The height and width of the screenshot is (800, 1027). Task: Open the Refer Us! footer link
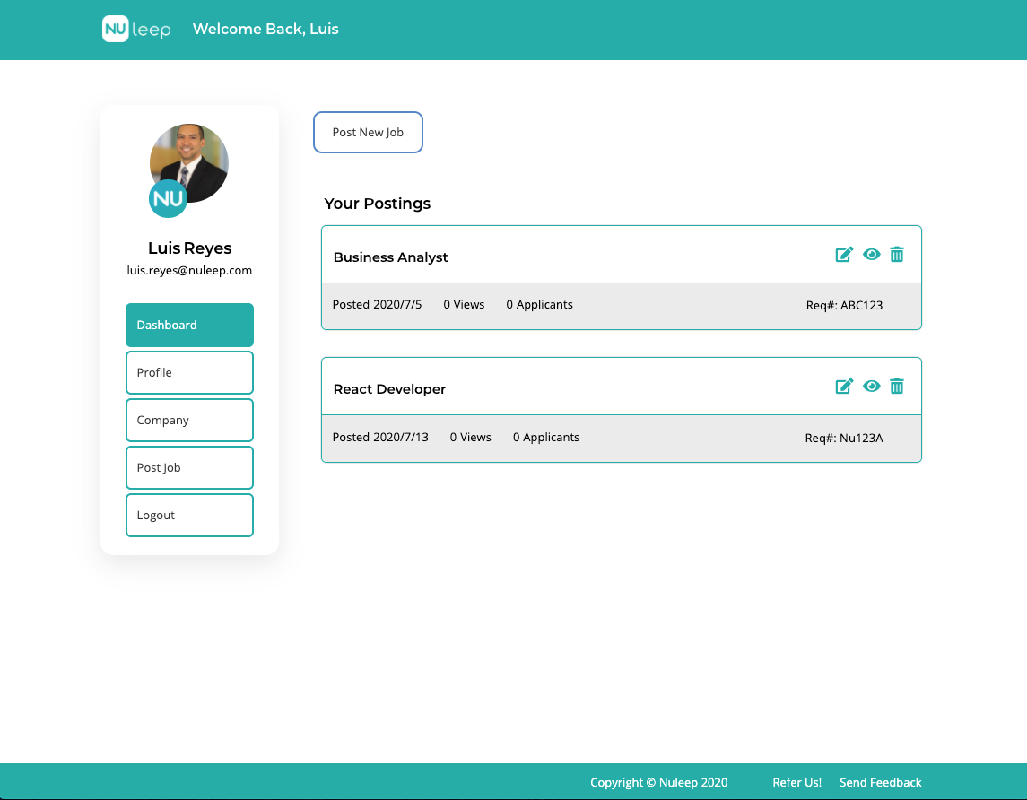(796, 782)
